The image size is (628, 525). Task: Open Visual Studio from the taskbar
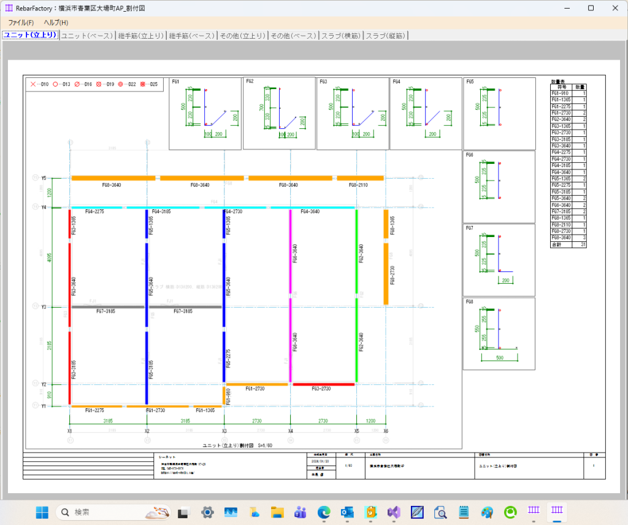(394, 511)
